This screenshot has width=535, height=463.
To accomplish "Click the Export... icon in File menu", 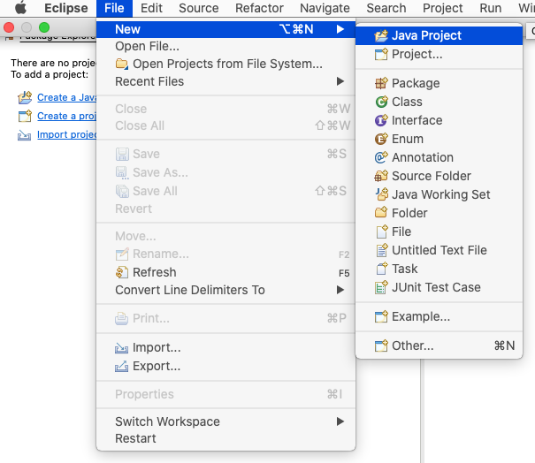I will pyautogui.click(x=122, y=366).
